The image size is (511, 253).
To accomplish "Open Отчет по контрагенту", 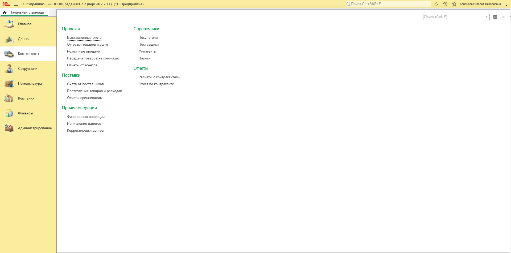I will click(156, 84).
